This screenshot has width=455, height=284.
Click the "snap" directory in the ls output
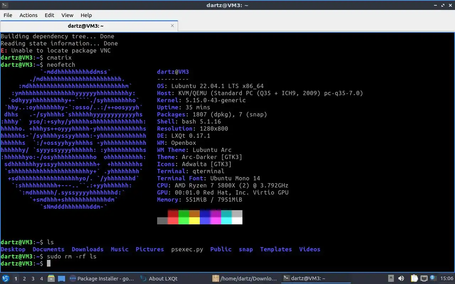246,249
